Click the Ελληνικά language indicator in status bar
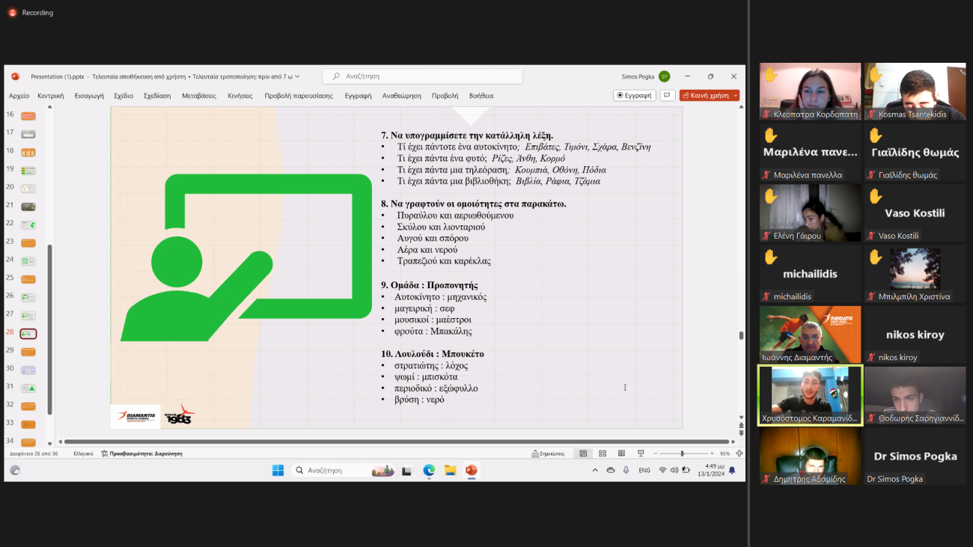973x547 pixels. tap(83, 453)
